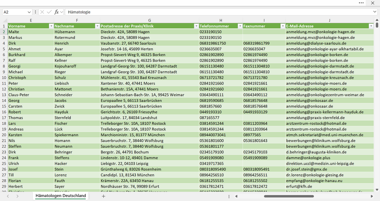Open the Nachname column filter dropdown
Viewport: 380px width, 201px height.
click(97, 26)
